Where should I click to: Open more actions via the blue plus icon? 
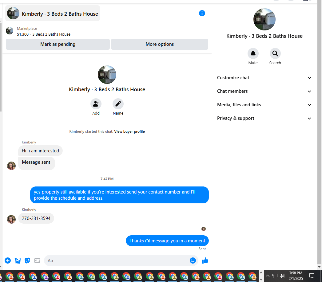pyautogui.click(x=8, y=260)
